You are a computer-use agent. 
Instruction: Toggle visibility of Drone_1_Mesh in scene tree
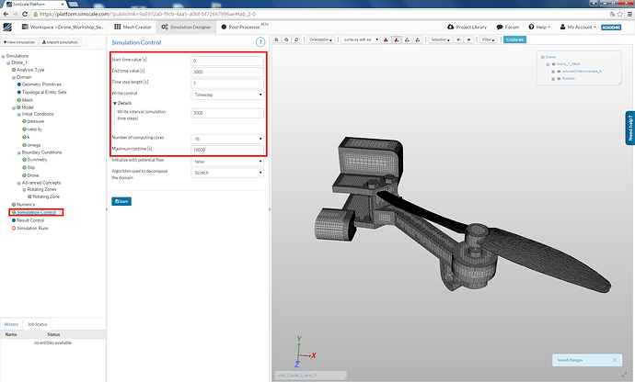[x=553, y=63]
